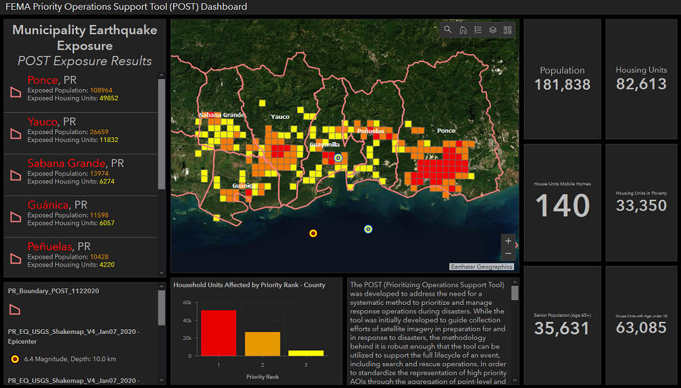Open the Earthstar Geographics attribution
681x388 pixels.
tap(481, 267)
